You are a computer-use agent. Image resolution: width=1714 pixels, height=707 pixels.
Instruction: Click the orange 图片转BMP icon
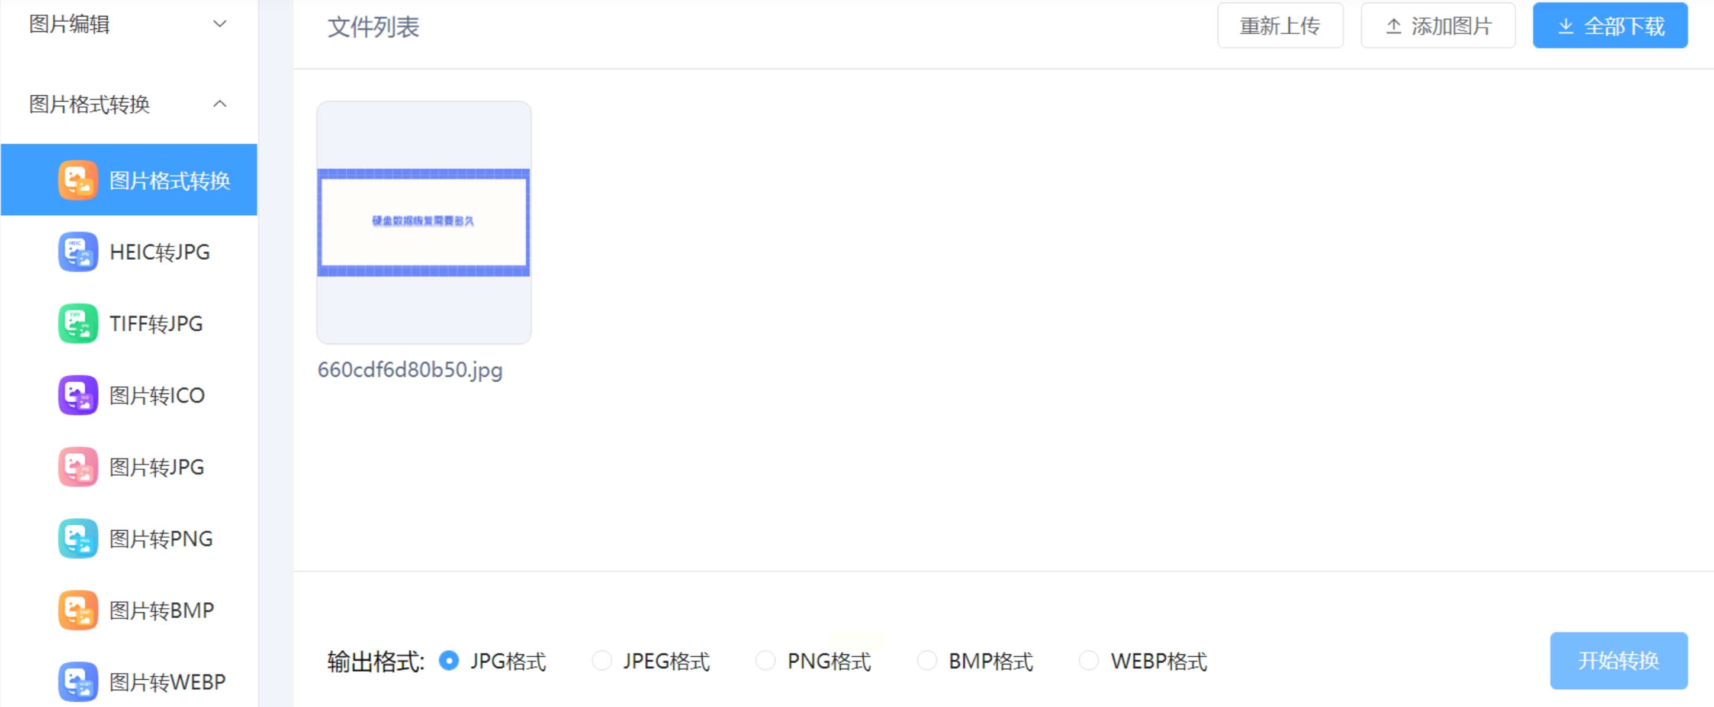tap(78, 610)
